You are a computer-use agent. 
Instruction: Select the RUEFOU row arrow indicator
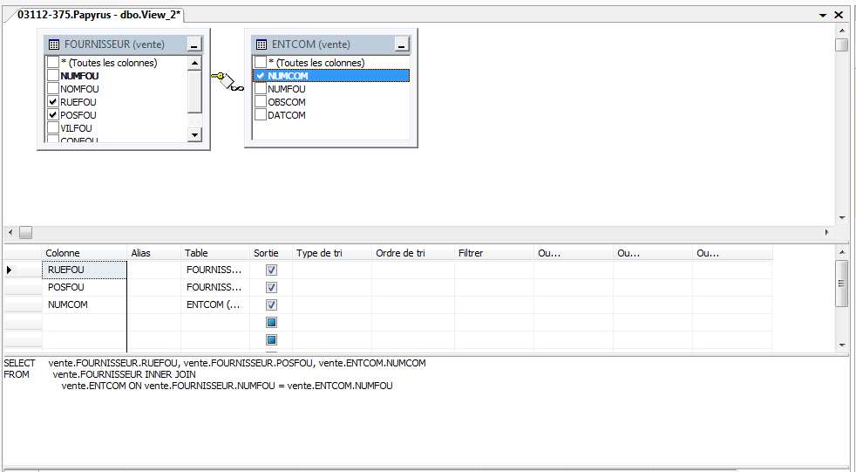10,270
